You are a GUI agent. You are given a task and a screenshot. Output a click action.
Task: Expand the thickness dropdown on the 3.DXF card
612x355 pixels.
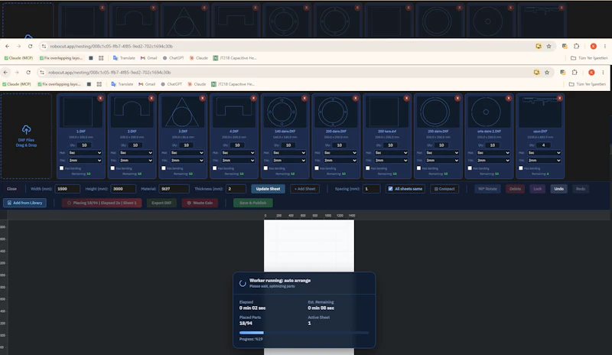point(187,161)
